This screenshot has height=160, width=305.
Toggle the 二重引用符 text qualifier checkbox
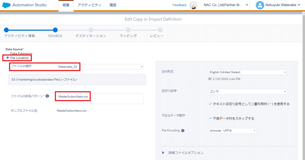tap(210, 104)
